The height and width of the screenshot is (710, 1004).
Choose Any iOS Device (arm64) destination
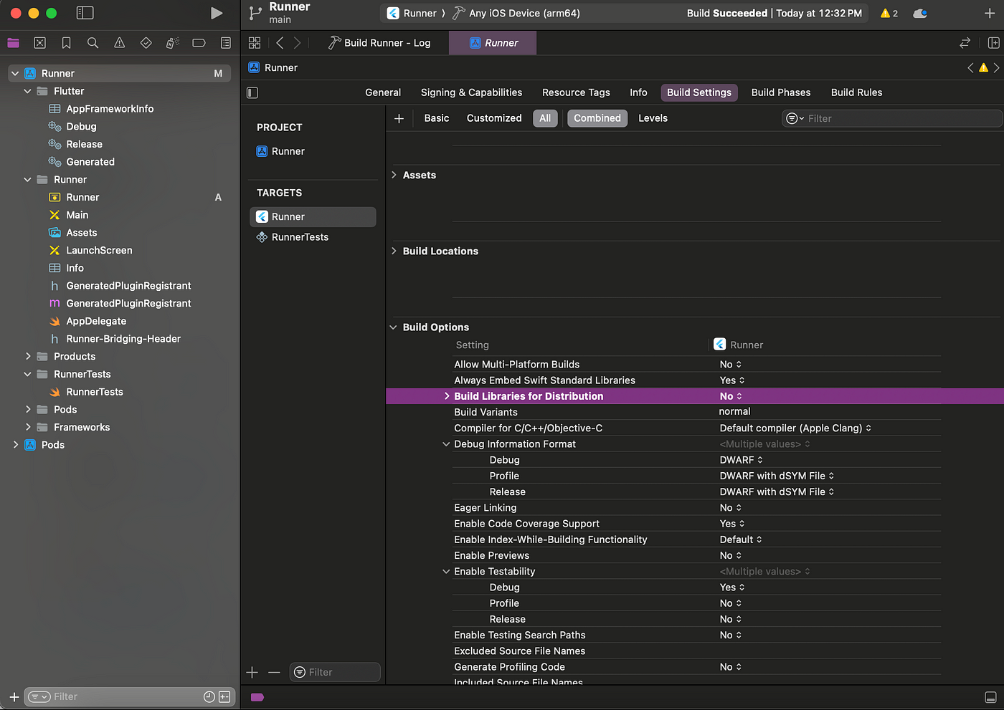tap(516, 13)
